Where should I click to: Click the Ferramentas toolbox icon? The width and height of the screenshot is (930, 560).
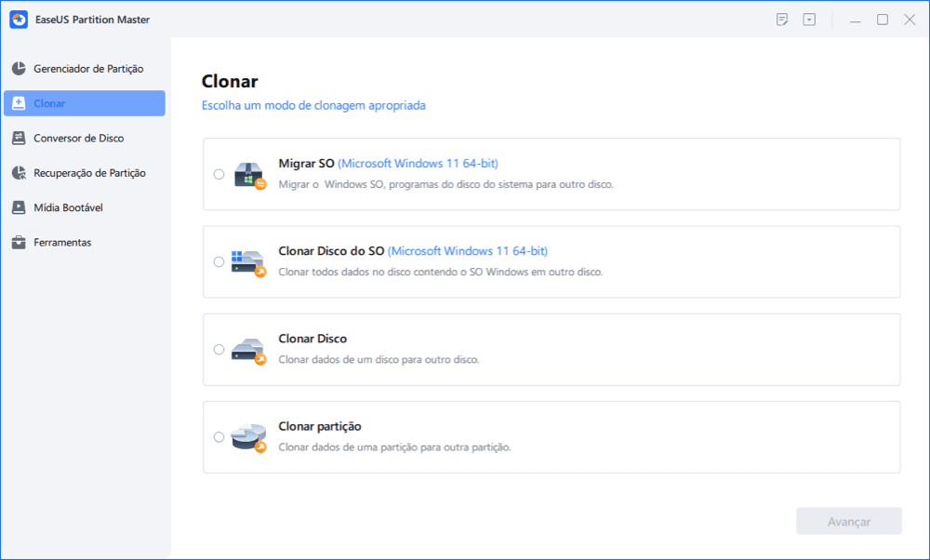pyautogui.click(x=19, y=243)
